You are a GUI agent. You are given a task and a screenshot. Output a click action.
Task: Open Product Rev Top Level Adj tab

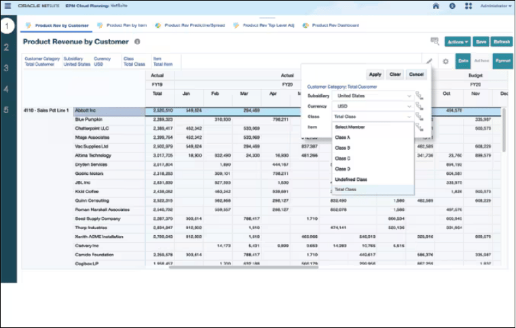264,25
